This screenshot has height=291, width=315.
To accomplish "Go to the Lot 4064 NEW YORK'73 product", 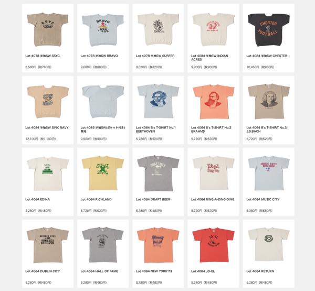I will 154,271.
